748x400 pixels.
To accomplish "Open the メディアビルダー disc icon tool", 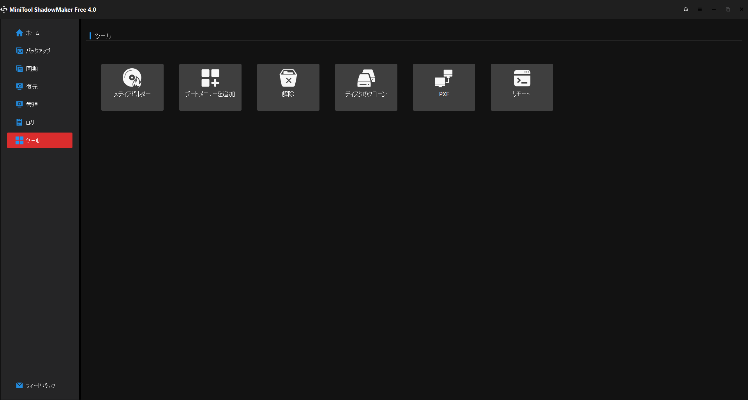I will pos(132,78).
